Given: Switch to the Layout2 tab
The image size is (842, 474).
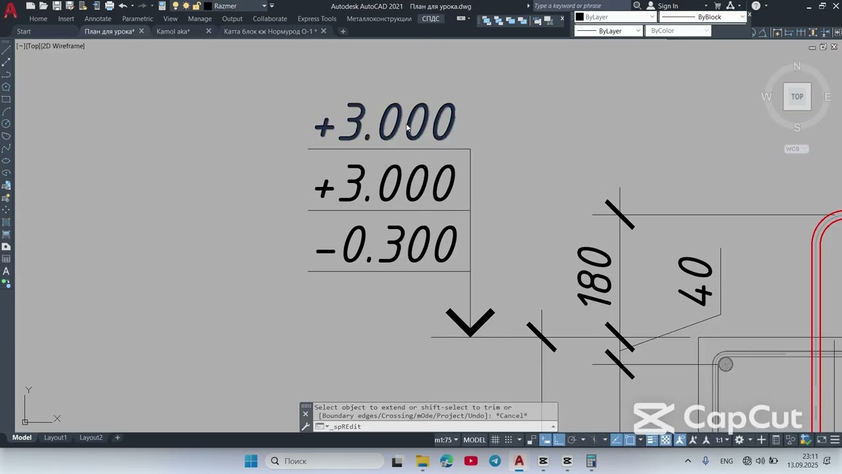Looking at the screenshot, I should (x=91, y=437).
